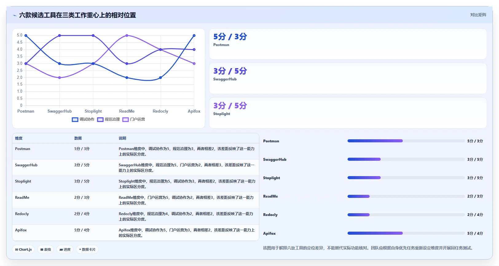Select the SwaggerHub progress bar
Screen dimensions: 499x266
[x=406, y=159]
